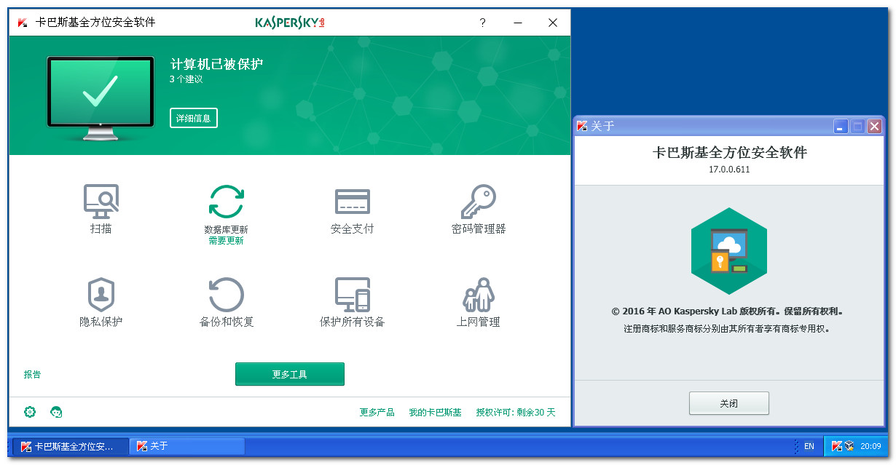Screen dimensions: 896x465
Task: Start the database update (数据库更新) icon
Action: (x=227, y=202)
